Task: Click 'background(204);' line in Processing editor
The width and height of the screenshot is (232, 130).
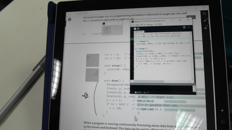Action: point(145,51)
